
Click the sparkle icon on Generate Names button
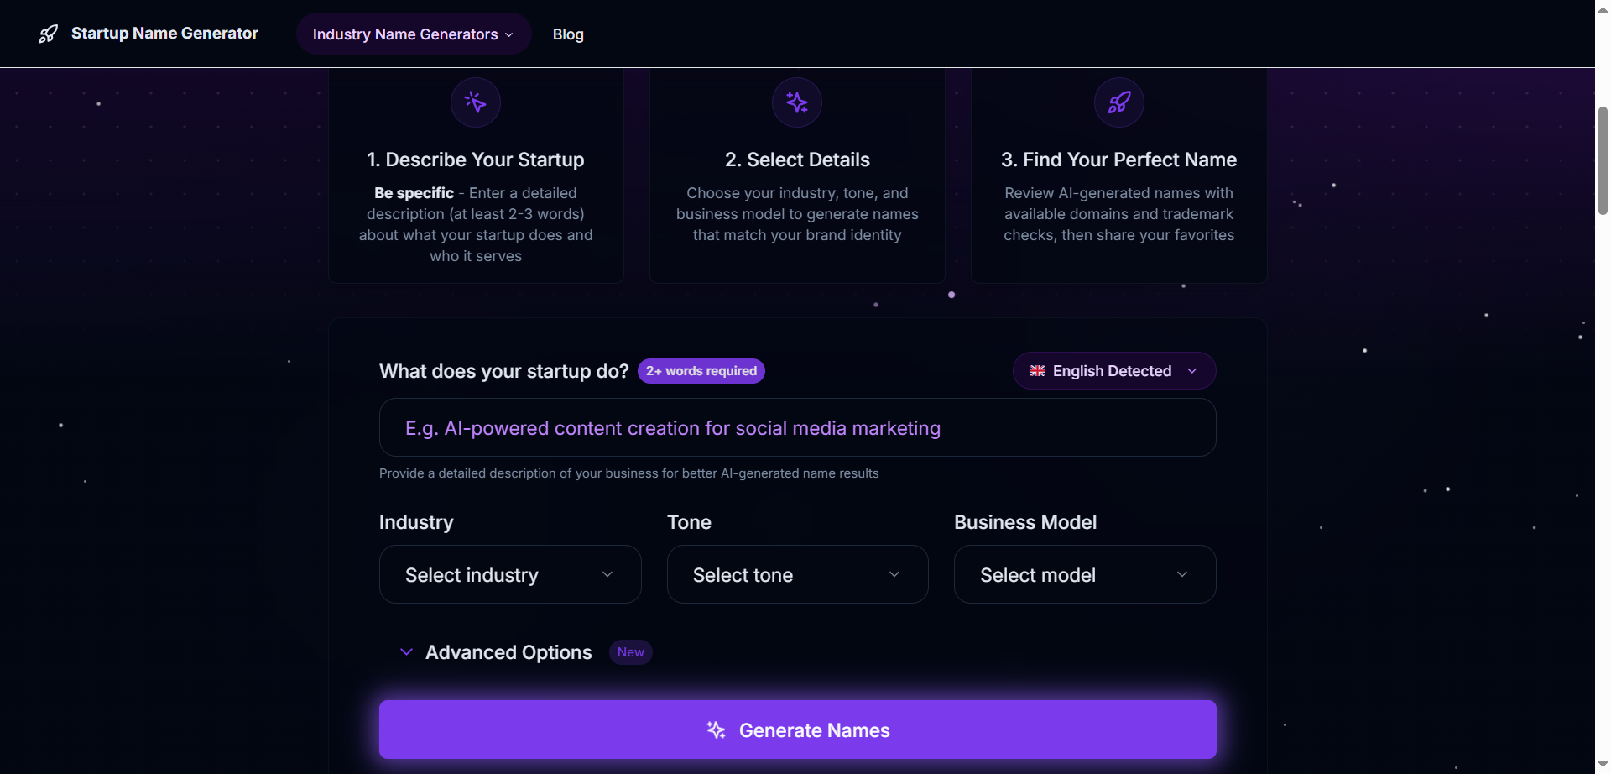click(716, 730)
